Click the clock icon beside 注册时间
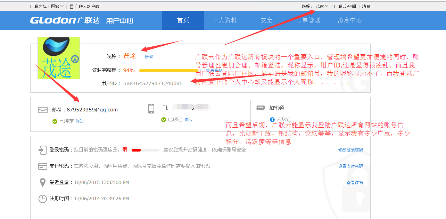 pyautogui.click(x=43, y=199)
